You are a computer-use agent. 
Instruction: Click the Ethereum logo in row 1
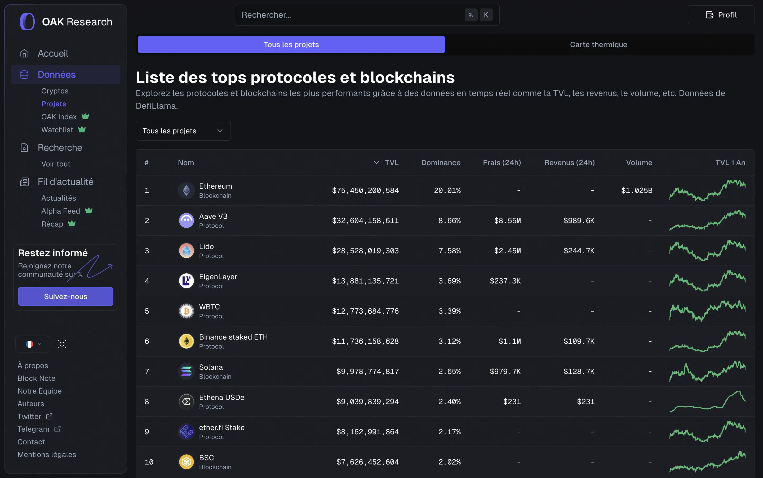(x=186, y=190)
